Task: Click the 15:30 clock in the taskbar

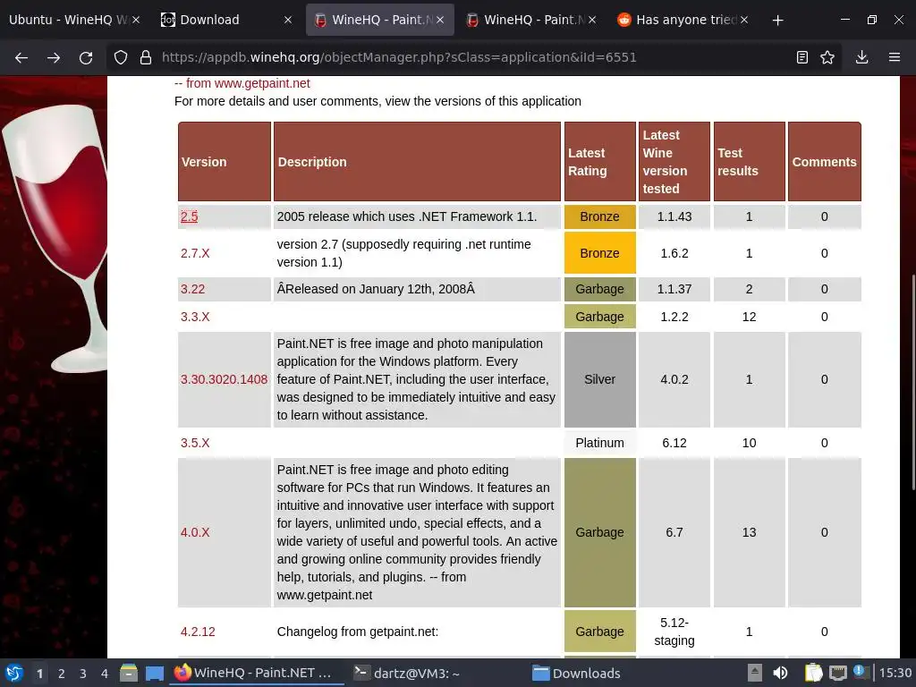Action: 895,673
